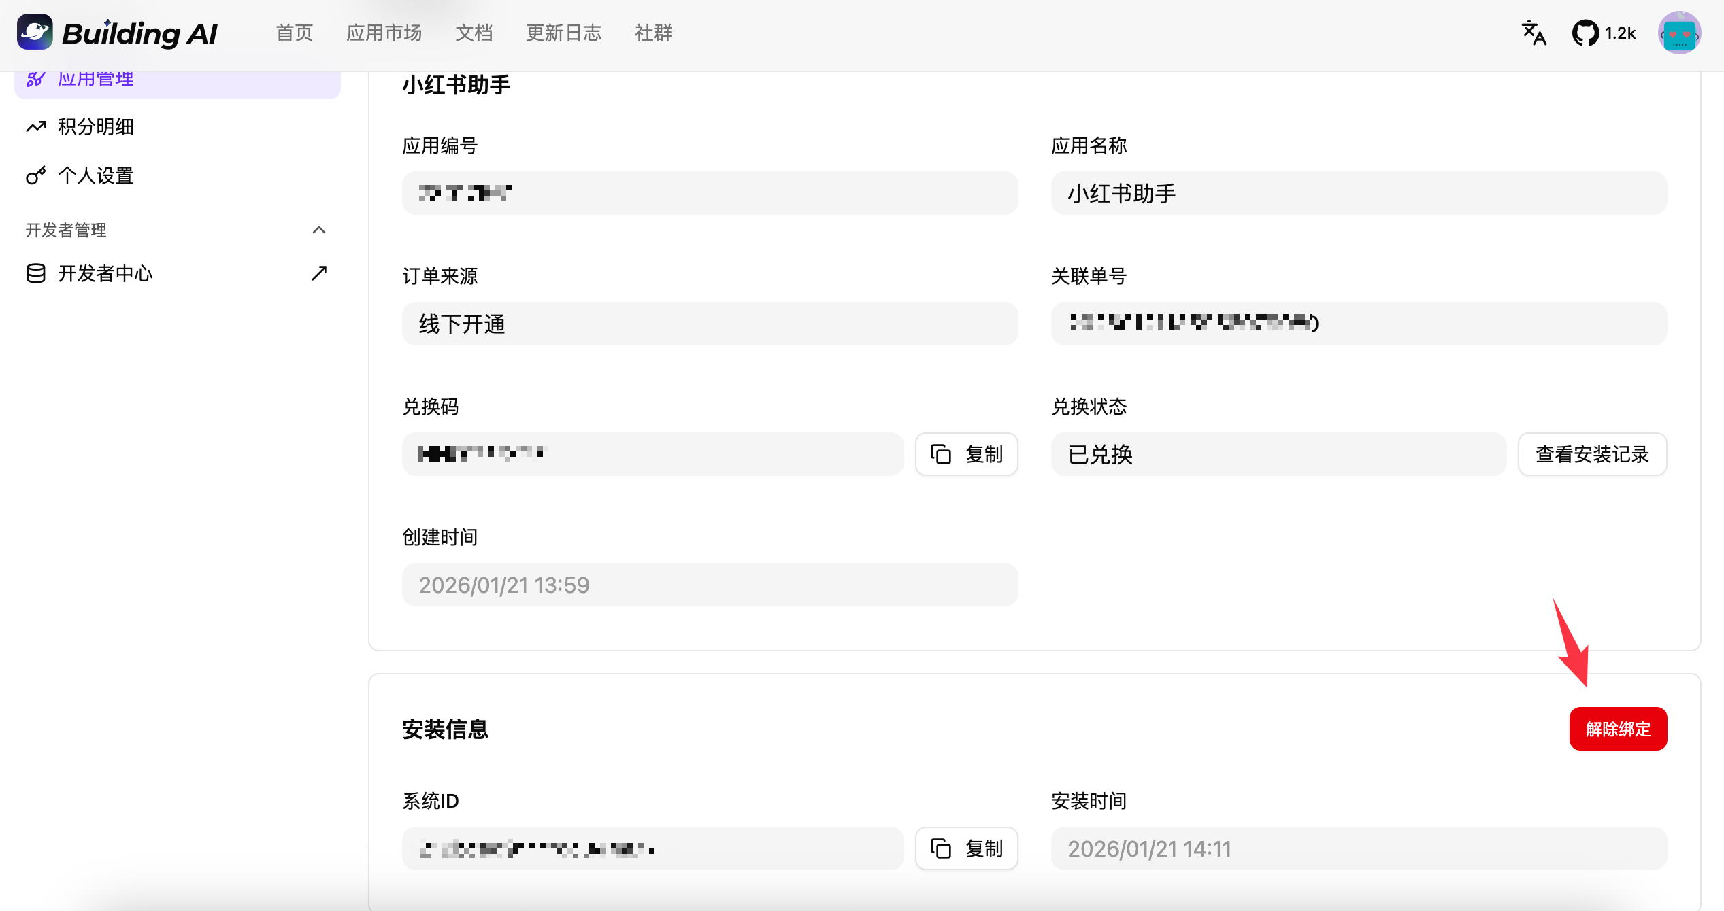Open the GitHub repository icon

[1585, 33]
